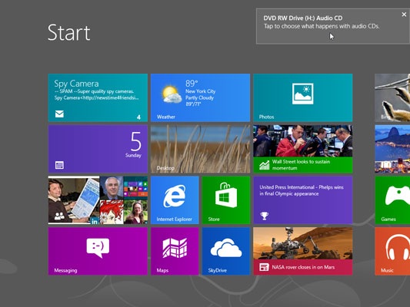Open the SkyDrive tile
The width and height of the screenshot is (410, 307).
[x=226, y=251]
